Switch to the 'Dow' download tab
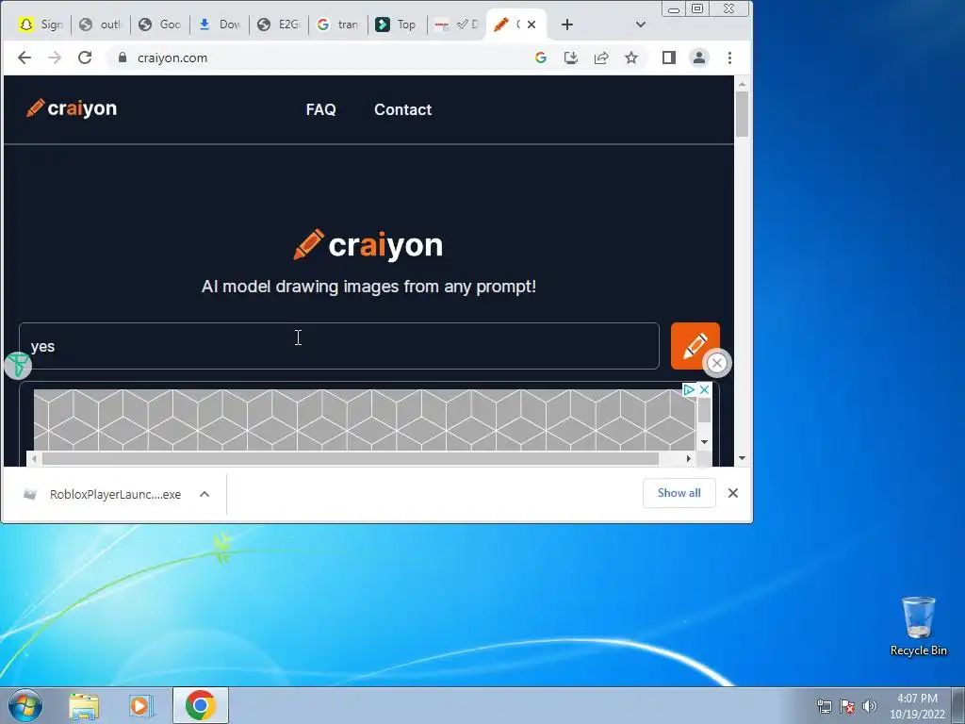The height and width of the screenshot is (724, 965). pyautogui.click(x=220, y=25)
